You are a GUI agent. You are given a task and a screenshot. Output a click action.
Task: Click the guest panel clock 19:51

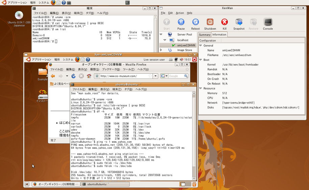click(188, 60)
